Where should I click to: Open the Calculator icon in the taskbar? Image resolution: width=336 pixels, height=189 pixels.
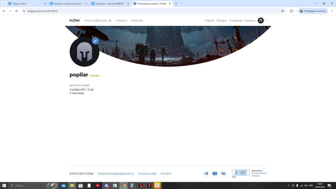pyautogui.click(x=132, y=186)
